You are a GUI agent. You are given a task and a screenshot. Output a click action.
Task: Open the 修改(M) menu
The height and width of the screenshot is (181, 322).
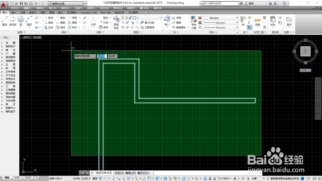(x=118, y=8)
